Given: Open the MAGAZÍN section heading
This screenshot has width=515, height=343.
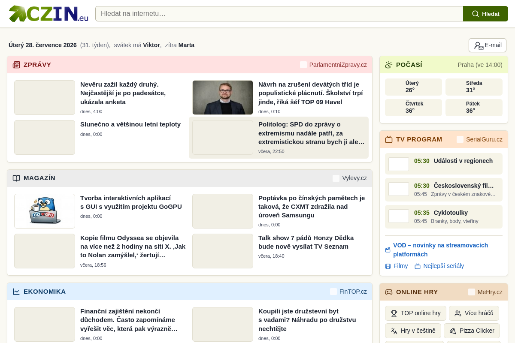Looking at the screenshot, I should point(39,178).
